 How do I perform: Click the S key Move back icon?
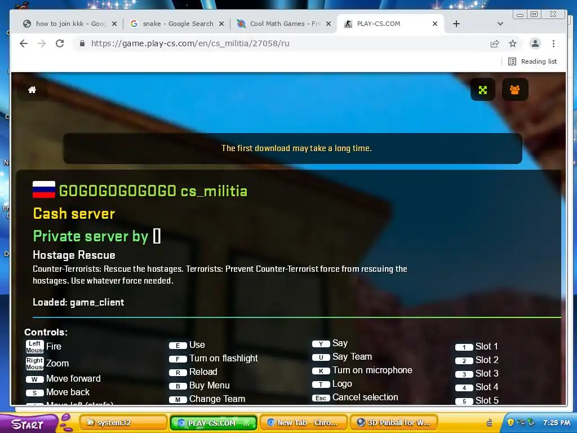coord(34,393)
